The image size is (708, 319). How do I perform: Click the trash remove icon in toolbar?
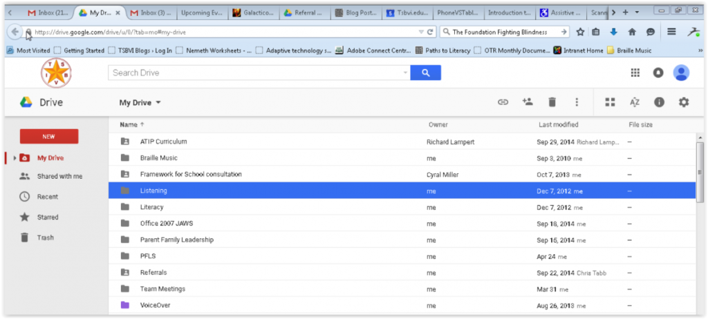pyautogui.click(x=552, y=102)
